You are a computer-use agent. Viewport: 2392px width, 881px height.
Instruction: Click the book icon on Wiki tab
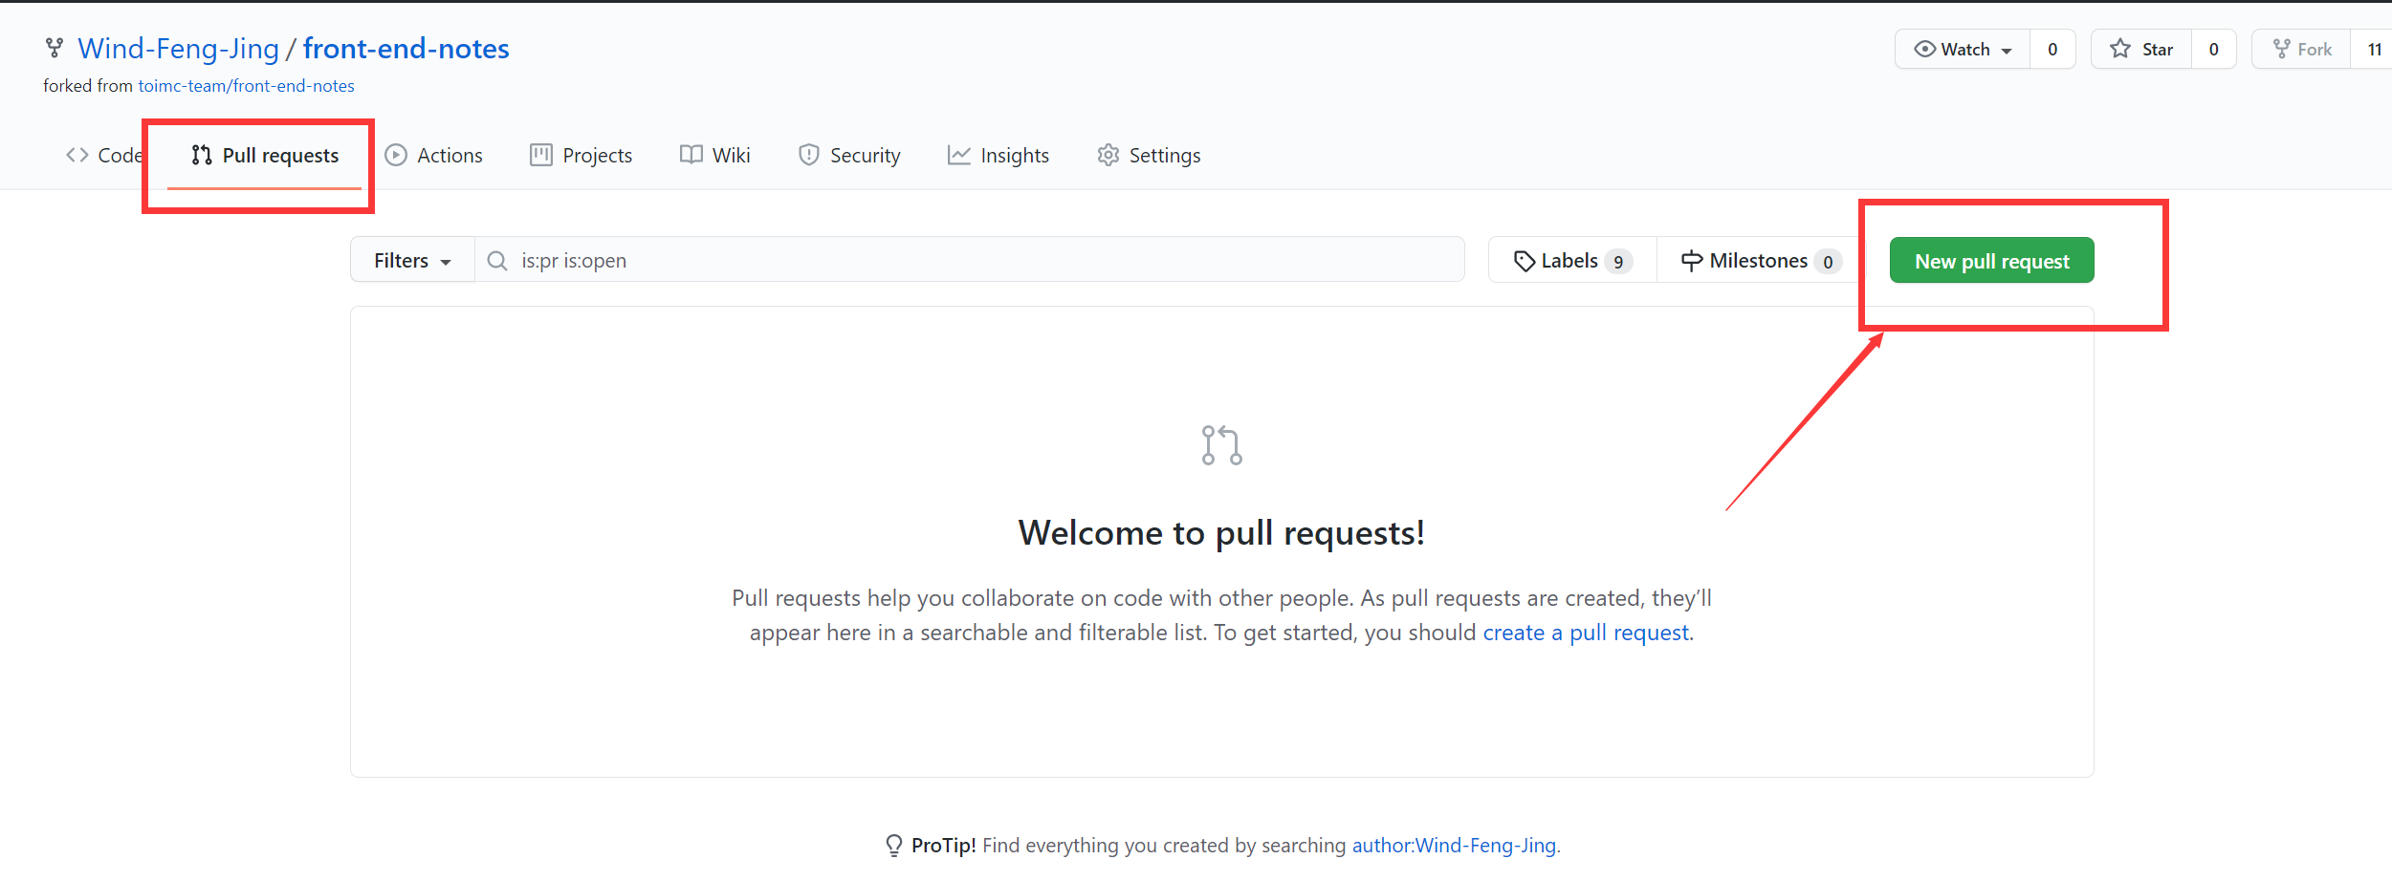(x=691, y=155)
